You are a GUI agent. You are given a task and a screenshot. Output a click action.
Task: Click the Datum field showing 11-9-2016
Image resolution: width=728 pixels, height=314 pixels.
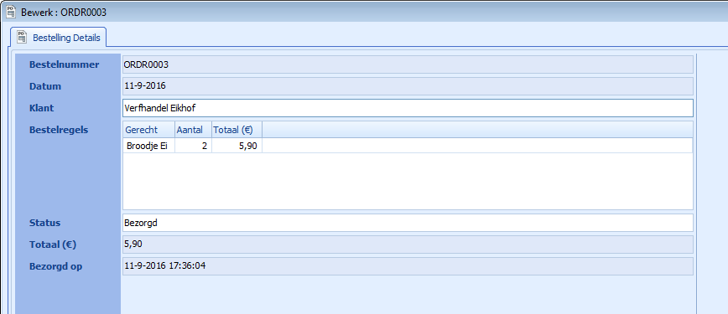(x=408, y=85)
